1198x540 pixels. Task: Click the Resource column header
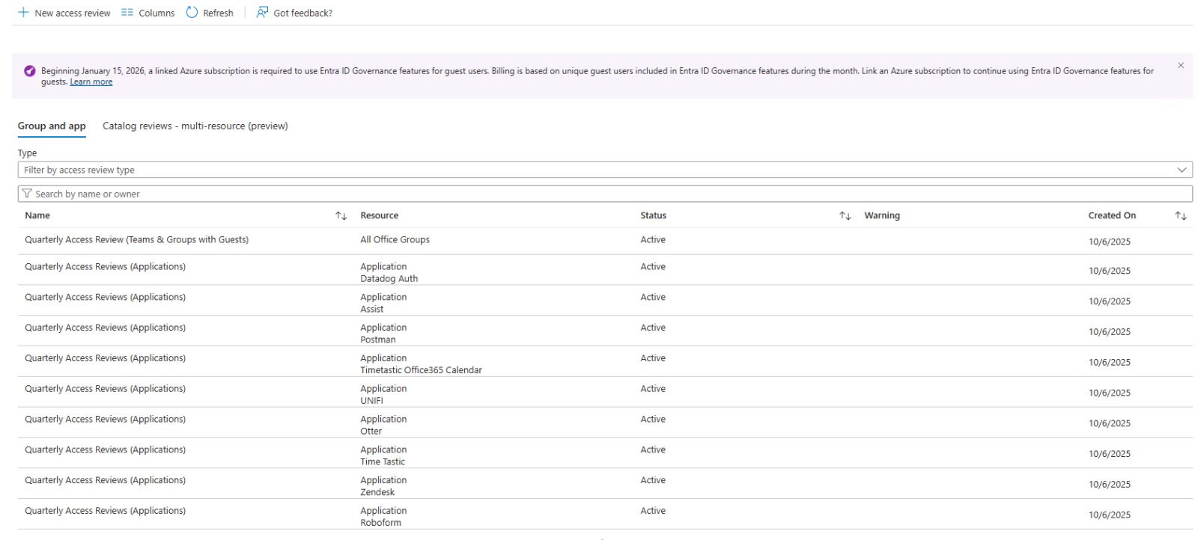click(x=380, y=215)
